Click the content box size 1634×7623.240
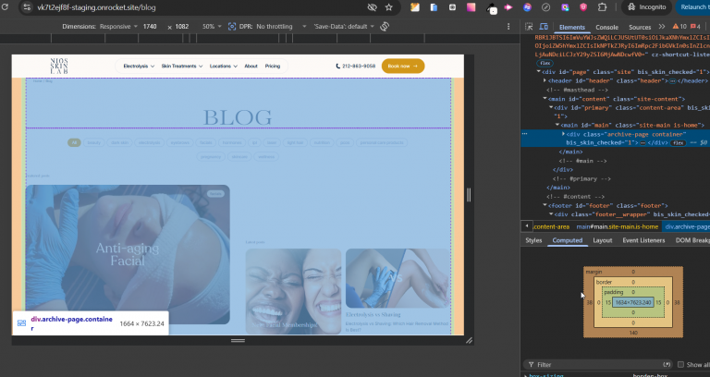710x377 pixels. pyautogui.click(x=633, y=302)
